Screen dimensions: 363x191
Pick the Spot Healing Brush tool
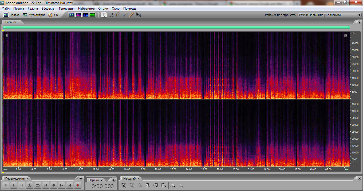pos(131,15)
